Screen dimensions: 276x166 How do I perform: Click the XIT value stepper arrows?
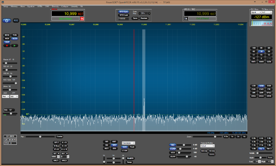tap(58, 157)
